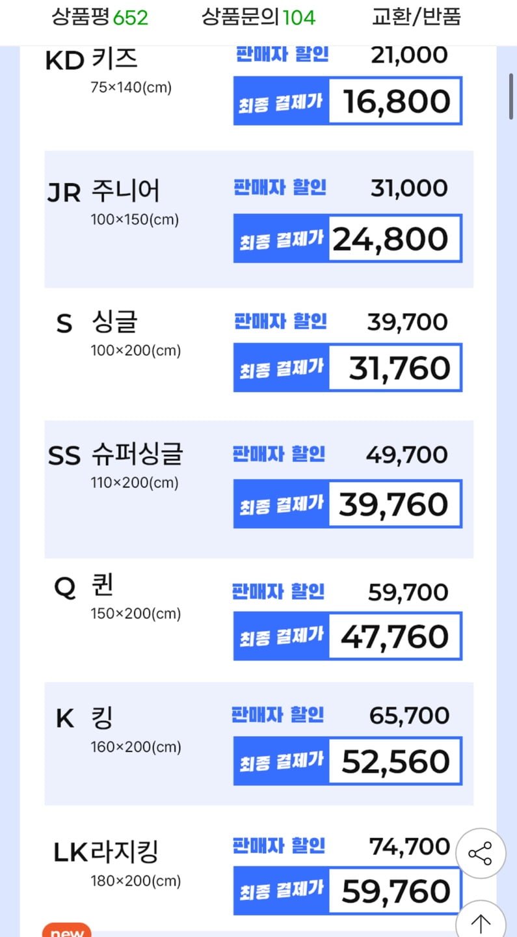Image resolution: width=517 pixels, height=937 pixels.
Task: Select the JR 주니어 size label
Action: coord(103,192)
